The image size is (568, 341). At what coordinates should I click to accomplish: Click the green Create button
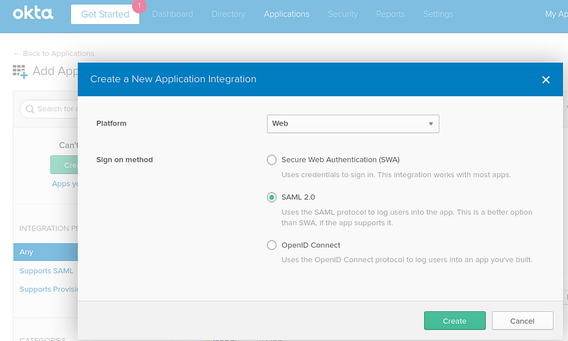454,320
